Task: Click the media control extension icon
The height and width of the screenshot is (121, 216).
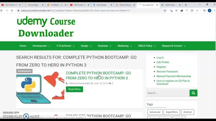Action: [204, 10]
